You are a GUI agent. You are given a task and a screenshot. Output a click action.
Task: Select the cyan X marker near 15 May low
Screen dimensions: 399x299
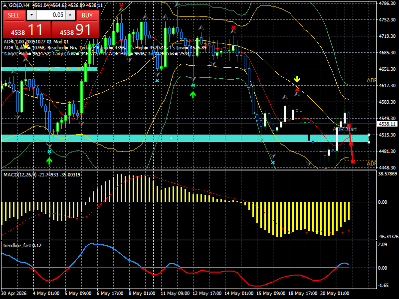(x=273, y=162)
